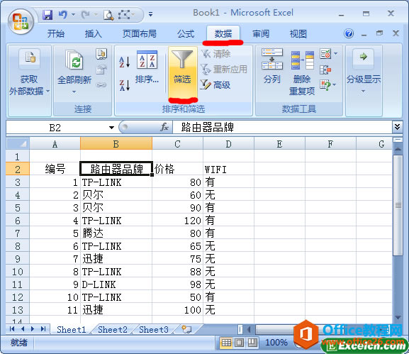Screen dimensions: 409x354
Task: Select the Data (数据) tab
Action: [223, 34]
